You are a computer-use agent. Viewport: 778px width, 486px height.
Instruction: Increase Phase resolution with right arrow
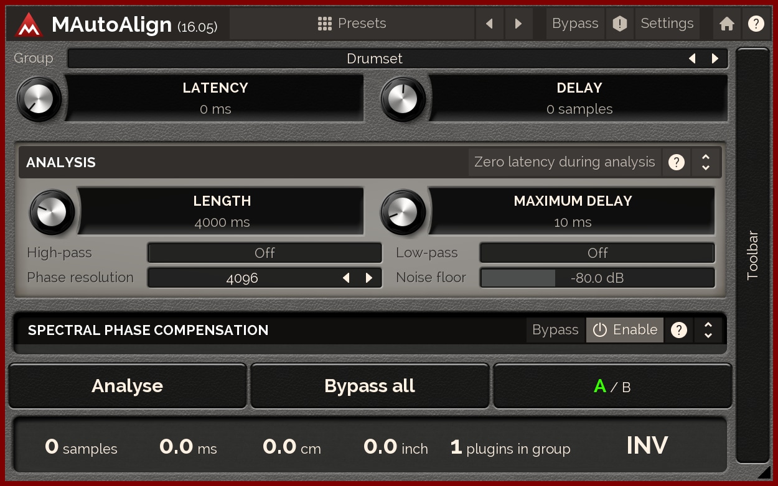point(369,278)
